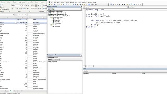Click the 'pt.TableRange2.Clear' code line
The height and width of the screenshot is (94, 167).
[108, 23]
